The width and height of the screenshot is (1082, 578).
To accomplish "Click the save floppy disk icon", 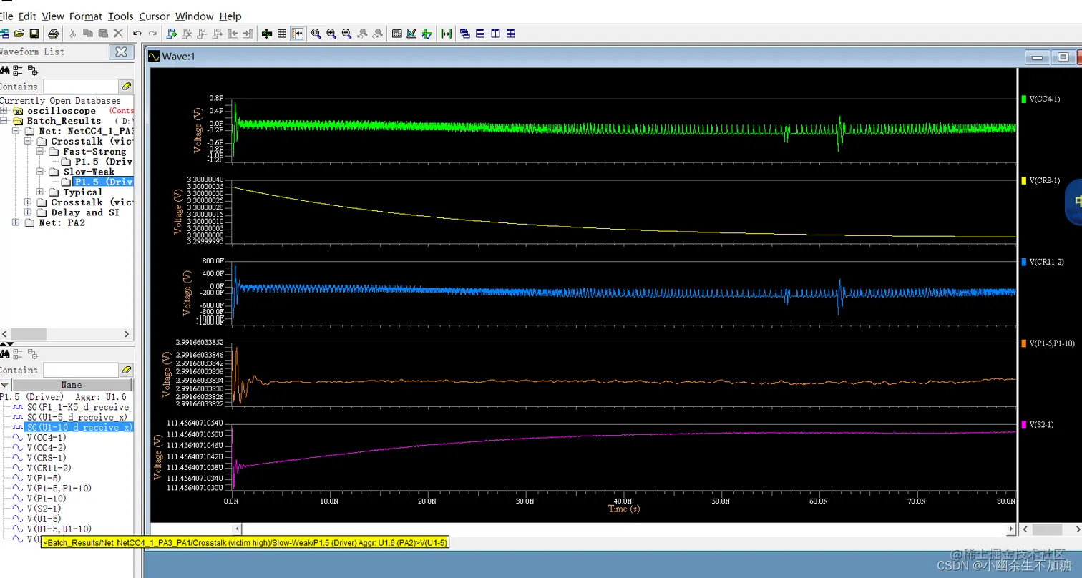I will 34,34.
